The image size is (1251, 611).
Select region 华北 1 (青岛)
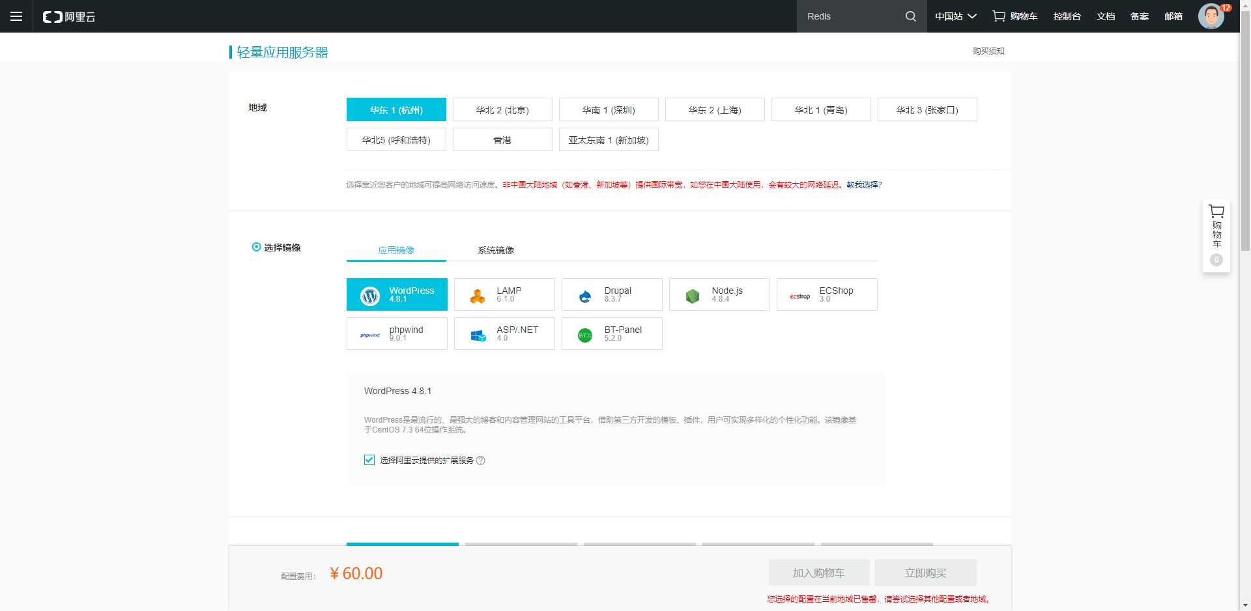click(821, 109)
